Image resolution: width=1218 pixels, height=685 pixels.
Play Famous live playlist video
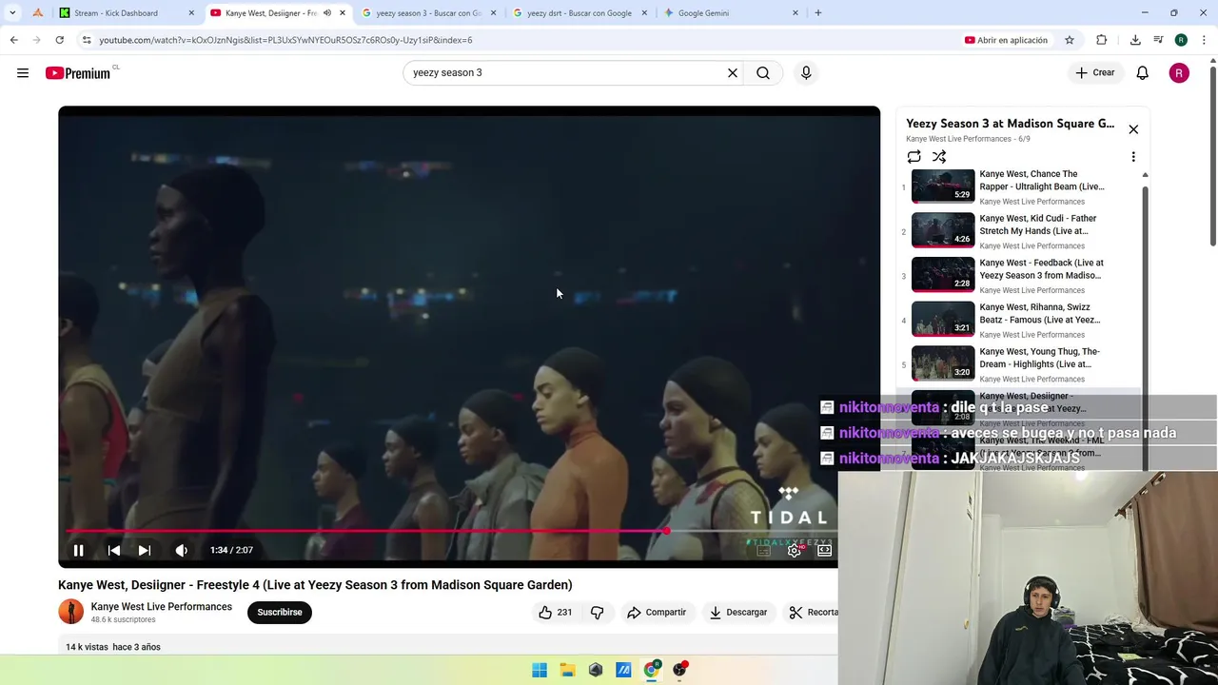[x=1020, y=321]
